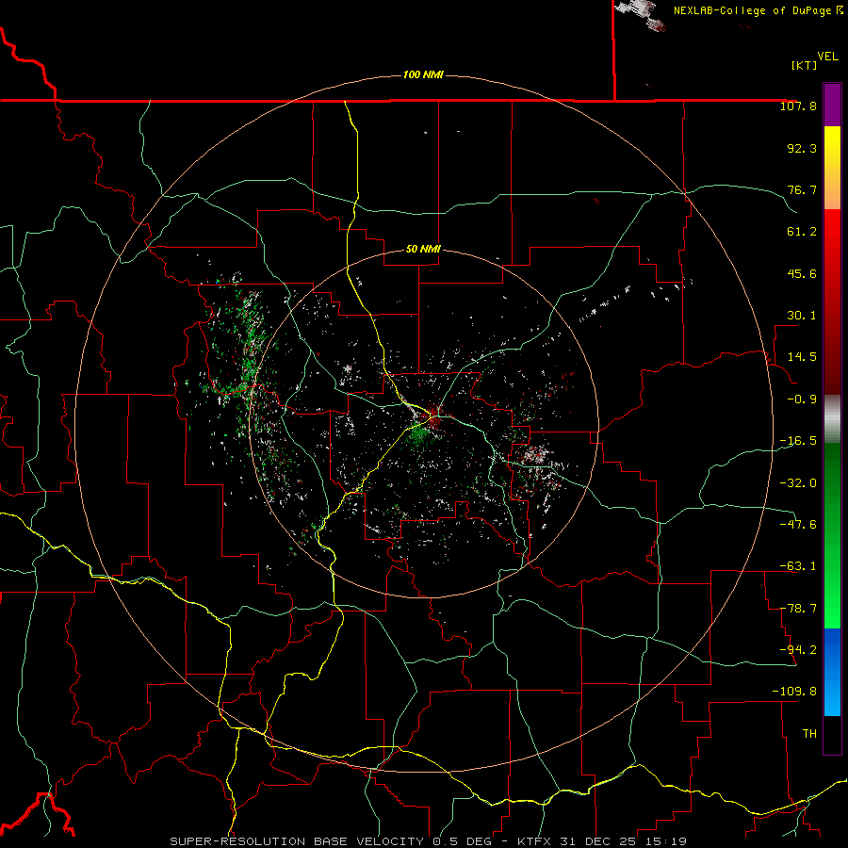Image resolution: width=848 pixels, height=848 pixels.
Task: Click the blue segment of color bar
Action: pos(832,672)
